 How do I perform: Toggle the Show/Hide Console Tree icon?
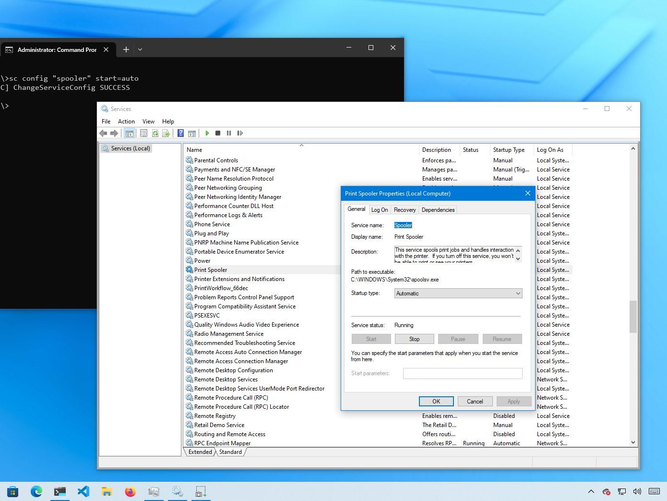[x=129, y=133]
